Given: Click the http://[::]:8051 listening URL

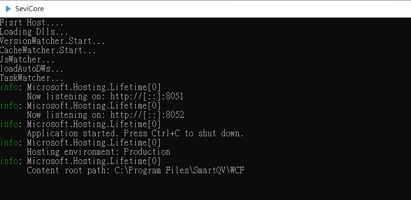Looking at the screenshot, I should tap(147, 97).
